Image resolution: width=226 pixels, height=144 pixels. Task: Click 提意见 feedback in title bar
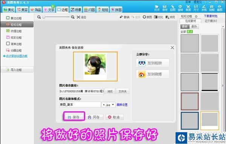click(198, 2)
